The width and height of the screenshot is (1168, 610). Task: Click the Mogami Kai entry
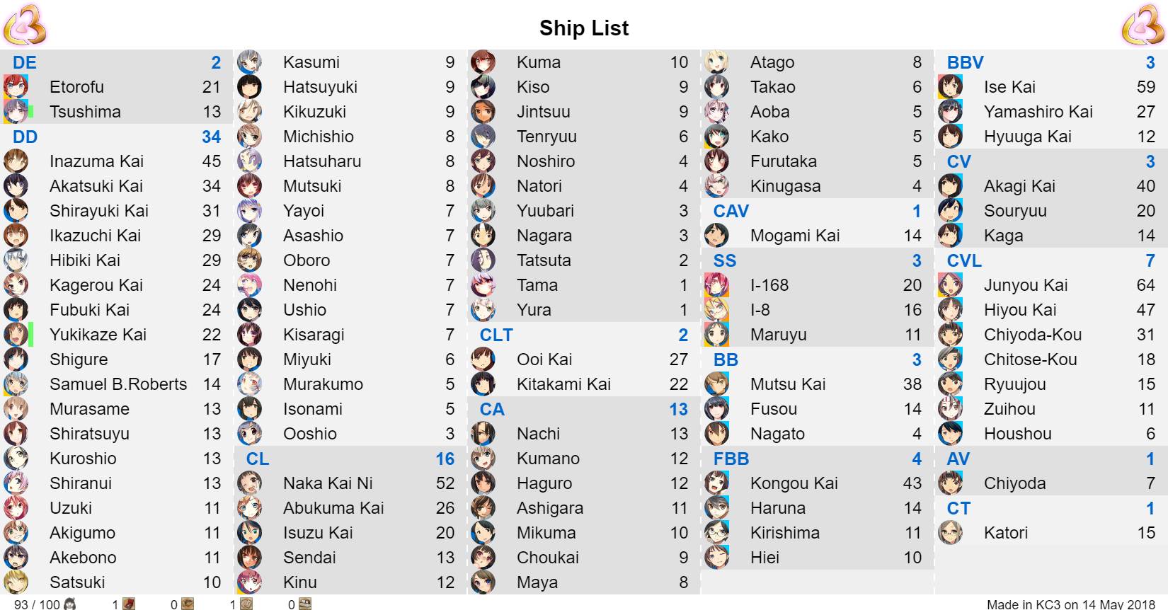pyautogui.click(x=818, y=236)
